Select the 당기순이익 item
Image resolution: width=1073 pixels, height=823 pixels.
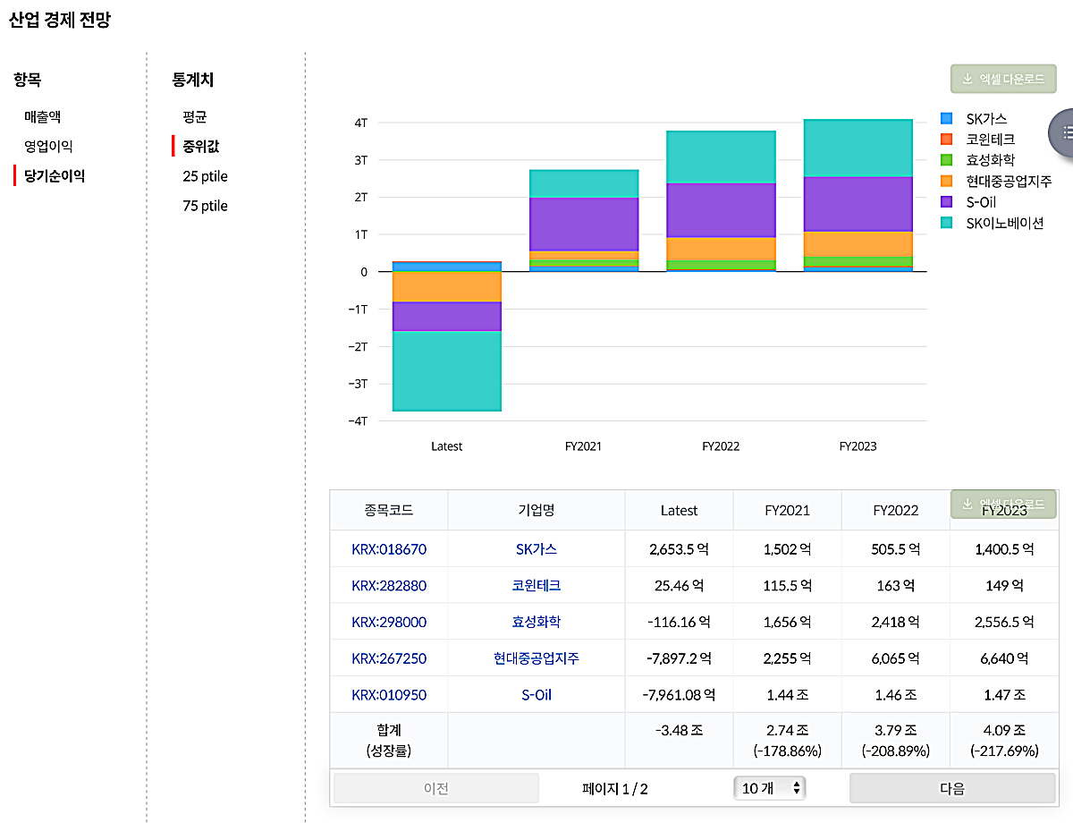point(55,175)
